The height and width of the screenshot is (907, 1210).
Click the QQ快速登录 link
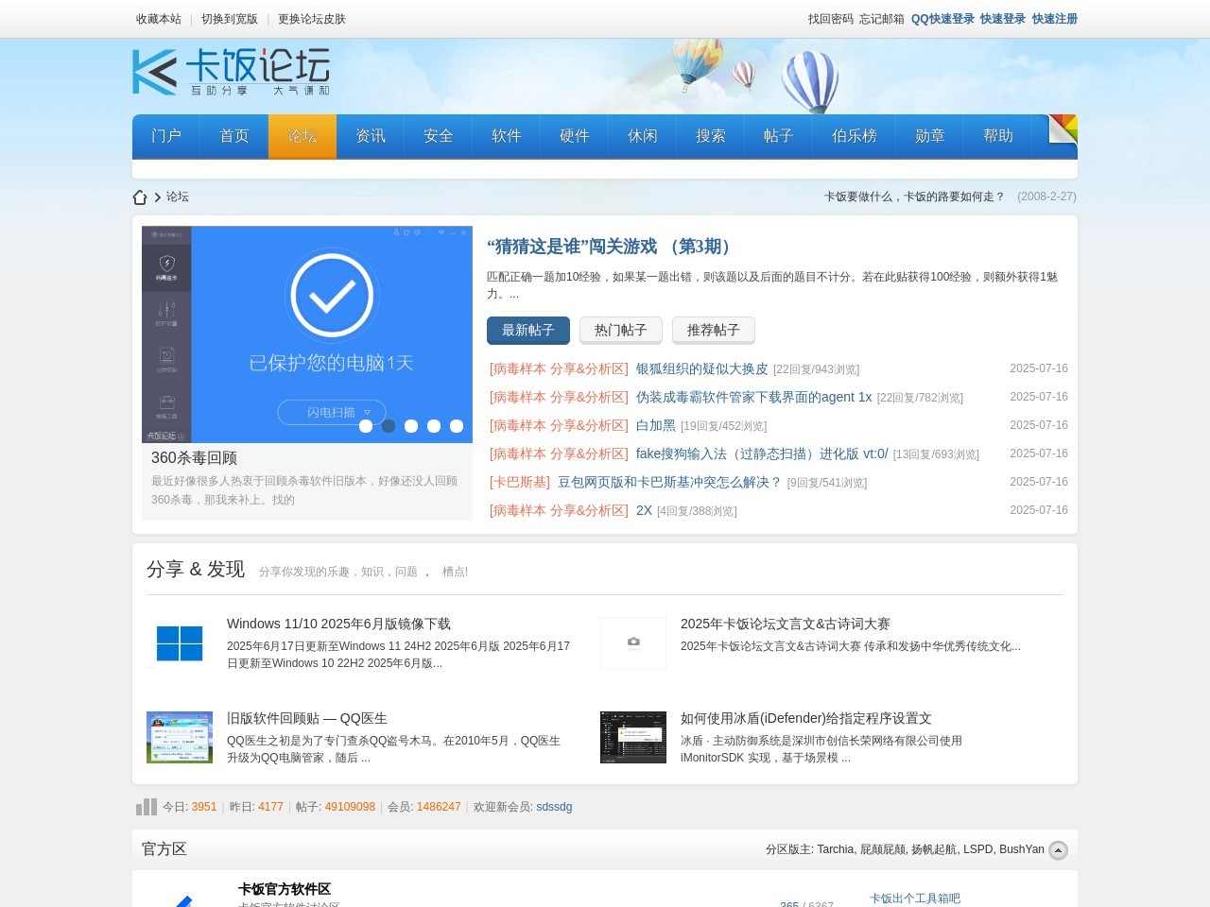pyautogui.click(x=942, y=19)
